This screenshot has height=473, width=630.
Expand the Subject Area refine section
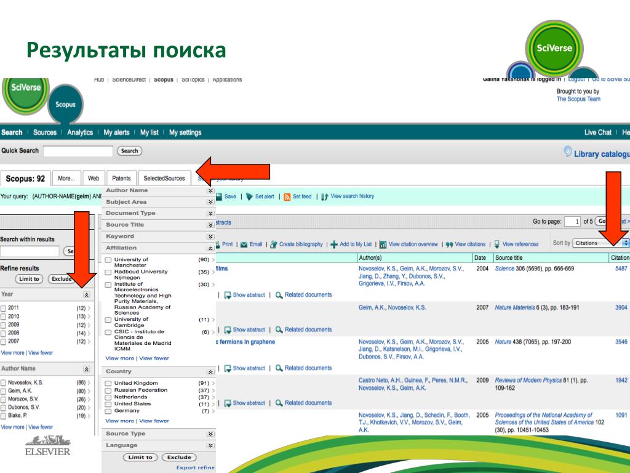click(x=210, y=202)
